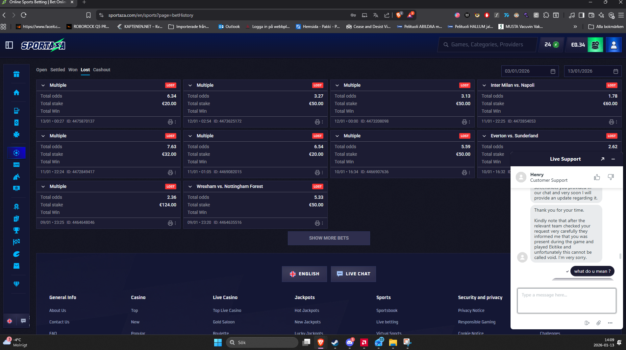Print bet slip ID 4475870137

click(170, 122)
